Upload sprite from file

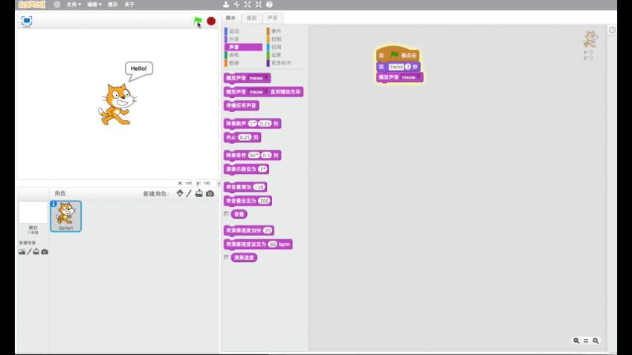[x=199, y=194]
